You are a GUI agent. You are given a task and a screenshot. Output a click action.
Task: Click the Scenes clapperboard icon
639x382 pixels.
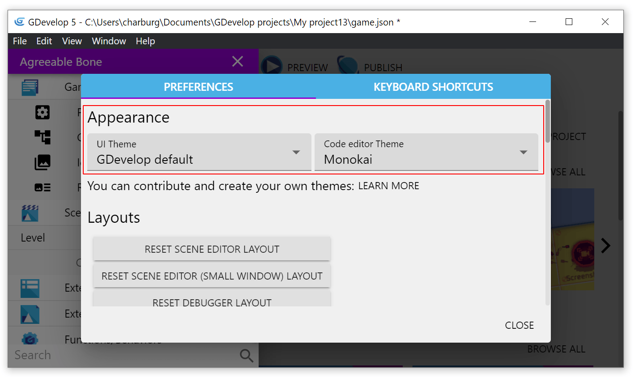pyautogui.click(x=30, y=213)
